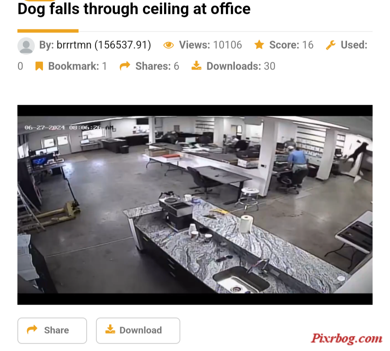Click the Pixrbog.com watermark logo
The width and height of the screenshot is (390, 351).
347,339
